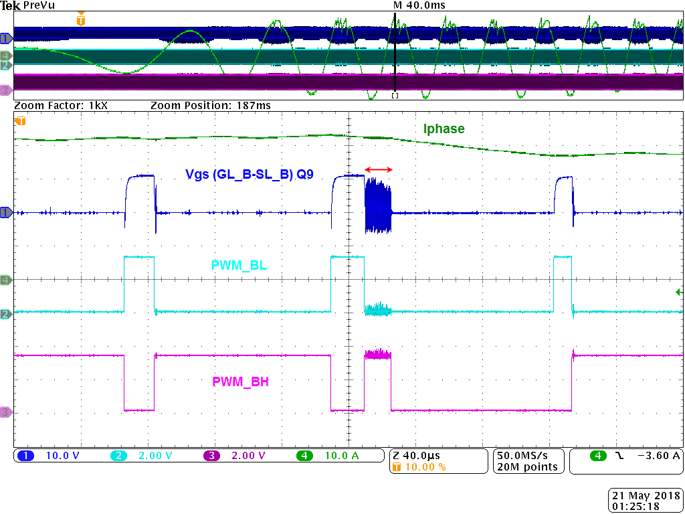Click the 50.0MS/s 20M points record box
Viewport: 685px width, 514px height.
pyautogui.click(x=528, y=460)
